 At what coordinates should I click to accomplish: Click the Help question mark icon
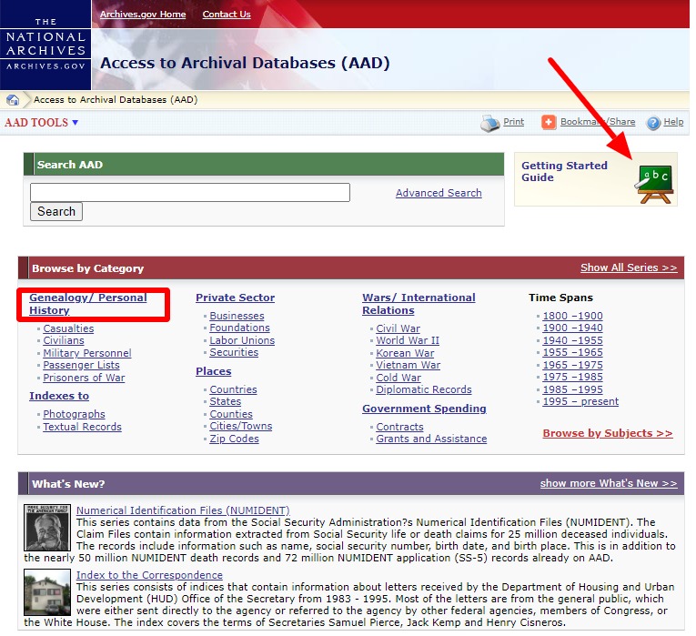(653, 123)
